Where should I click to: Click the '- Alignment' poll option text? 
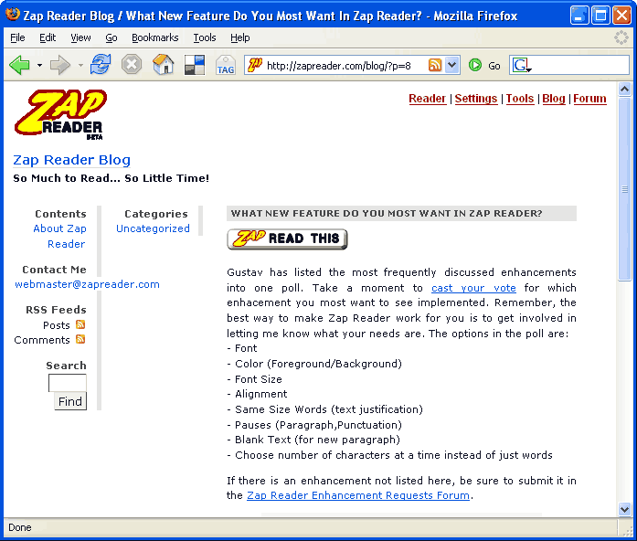click(257, 394)
